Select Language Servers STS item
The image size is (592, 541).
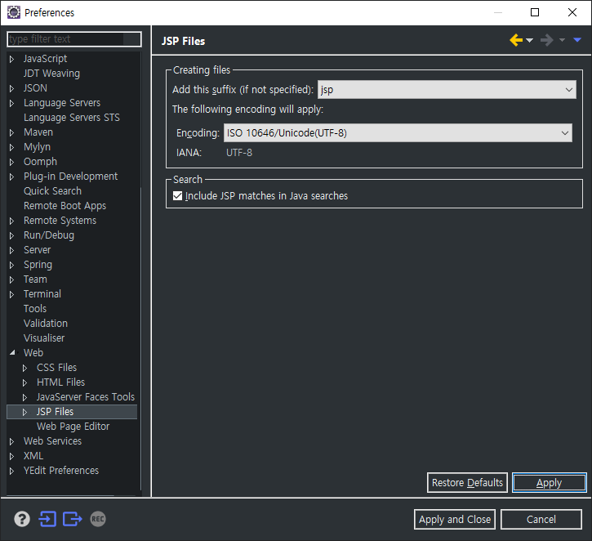(x=72, y=118)
